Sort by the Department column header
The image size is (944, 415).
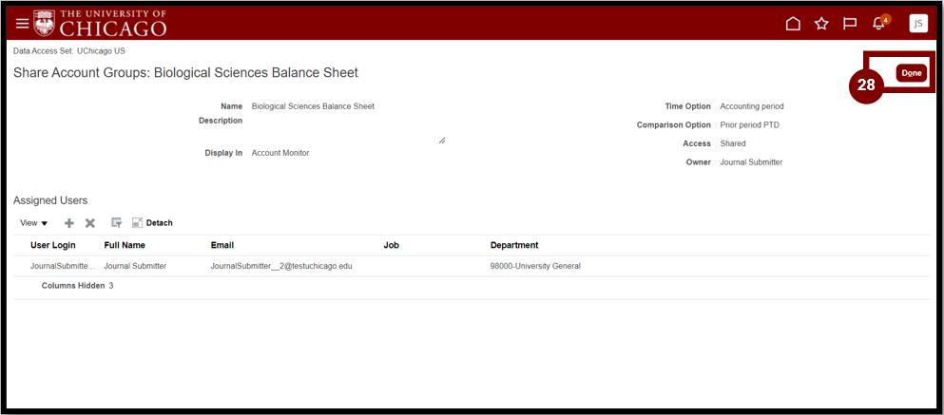point(514,245)
